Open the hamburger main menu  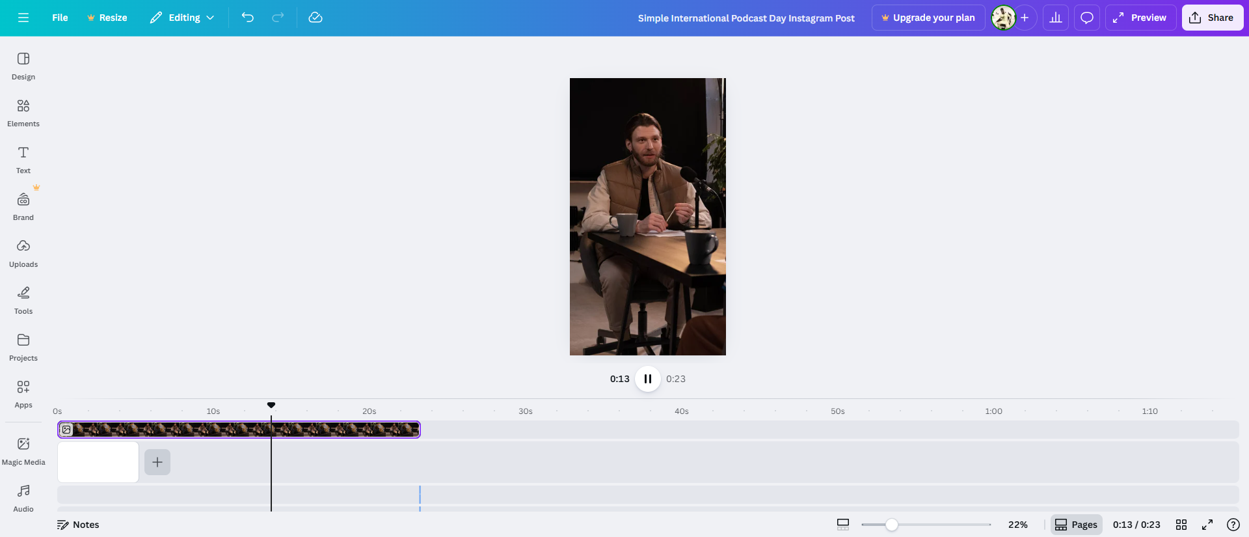tap(23, 18)
